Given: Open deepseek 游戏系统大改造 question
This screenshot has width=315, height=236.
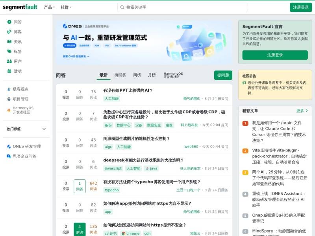Looking at the screenshot, I should point(143,160).
